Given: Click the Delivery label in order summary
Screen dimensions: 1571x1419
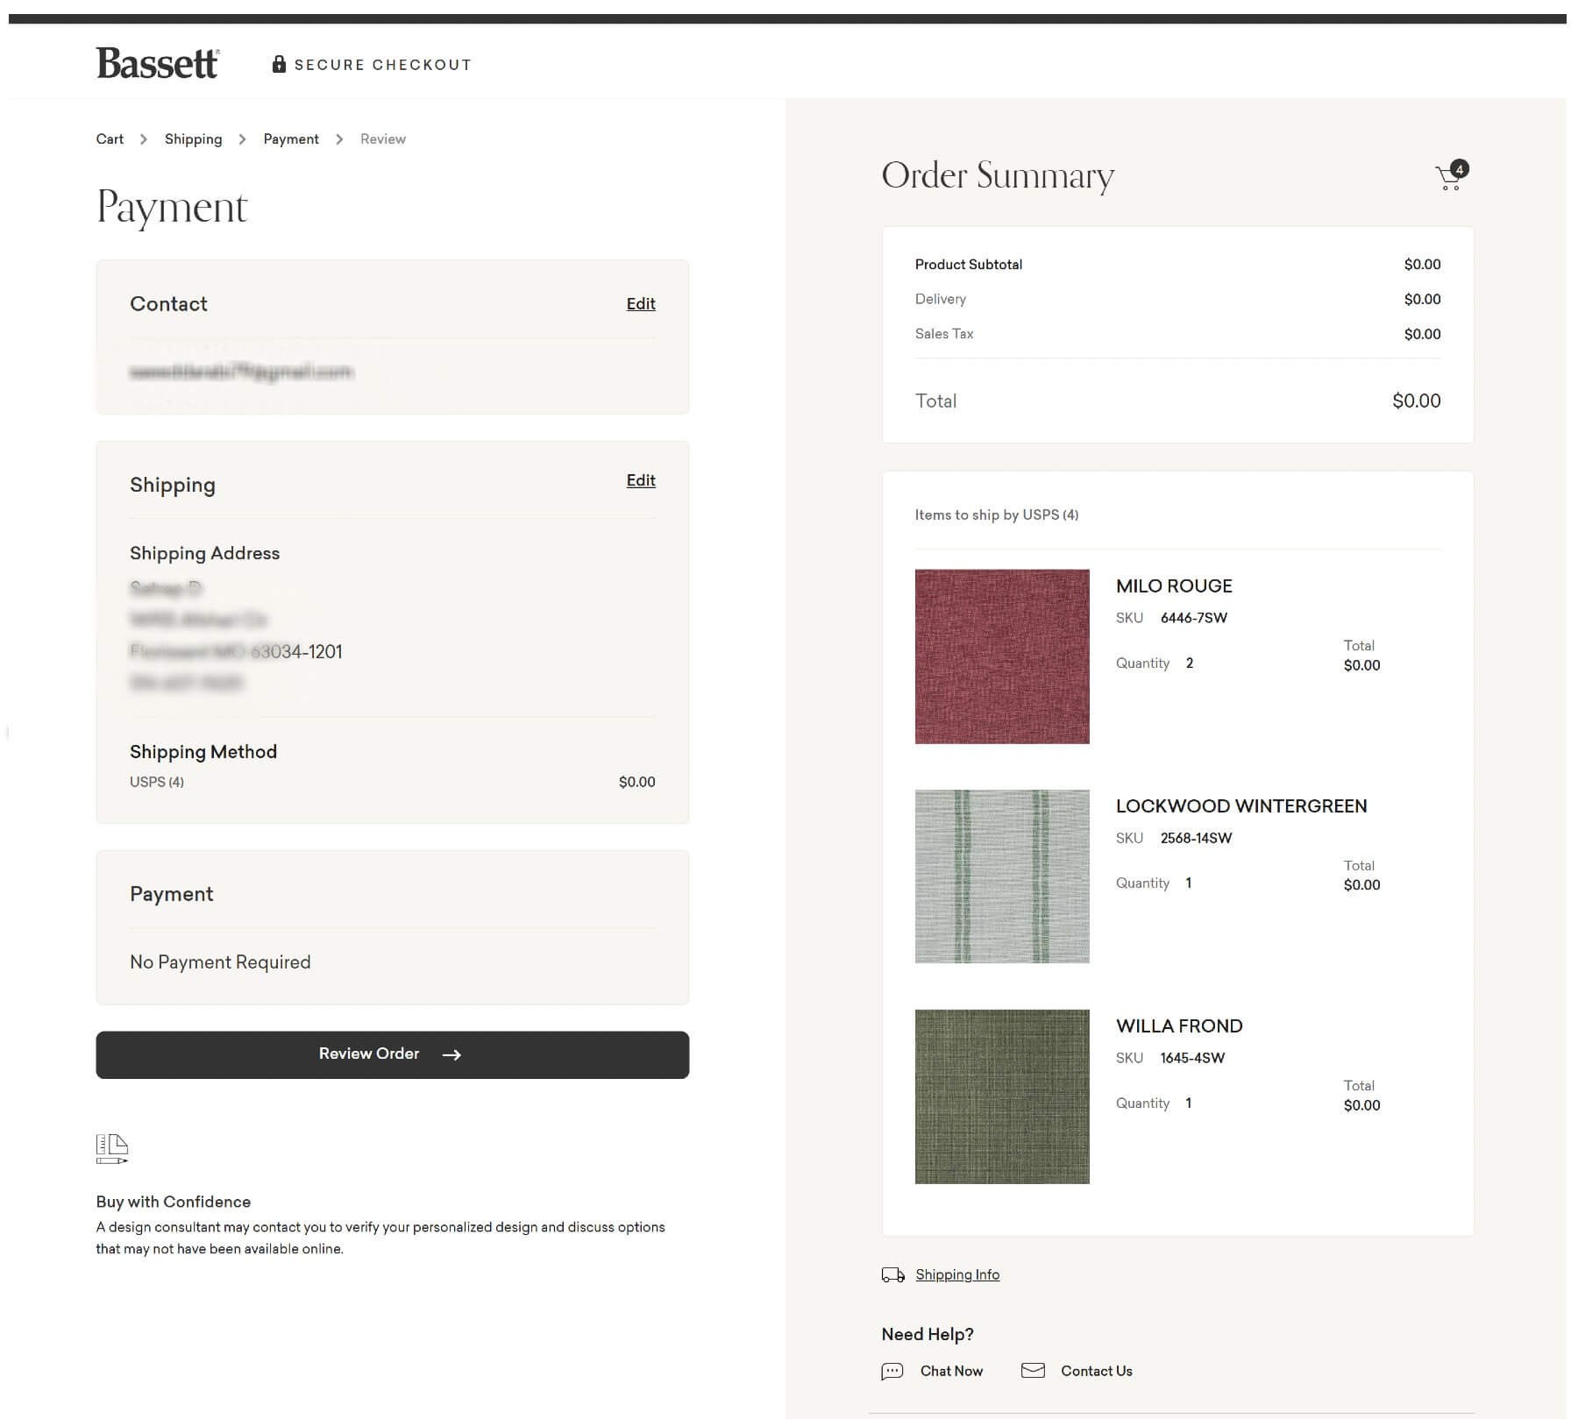Looking at the screenshot, I should point(941,299).
